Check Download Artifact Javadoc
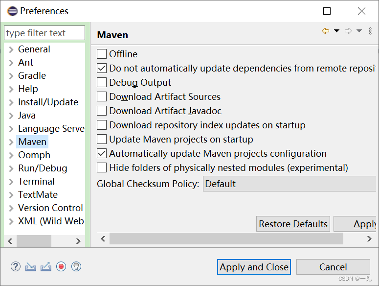The width and height of the screenshot is (379, 286). 102,111
